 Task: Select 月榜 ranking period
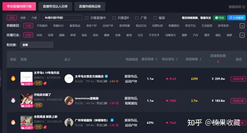coord(34,18)
